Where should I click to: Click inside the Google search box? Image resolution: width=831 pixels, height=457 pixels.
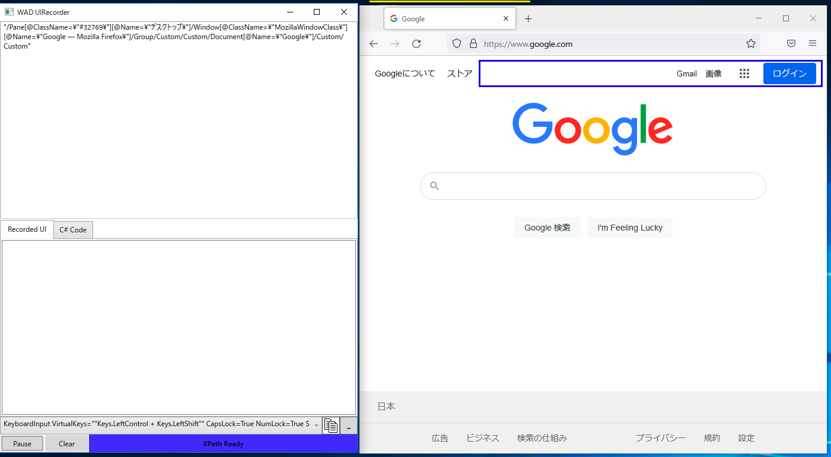pyautogui.click(x=593, y=186)
